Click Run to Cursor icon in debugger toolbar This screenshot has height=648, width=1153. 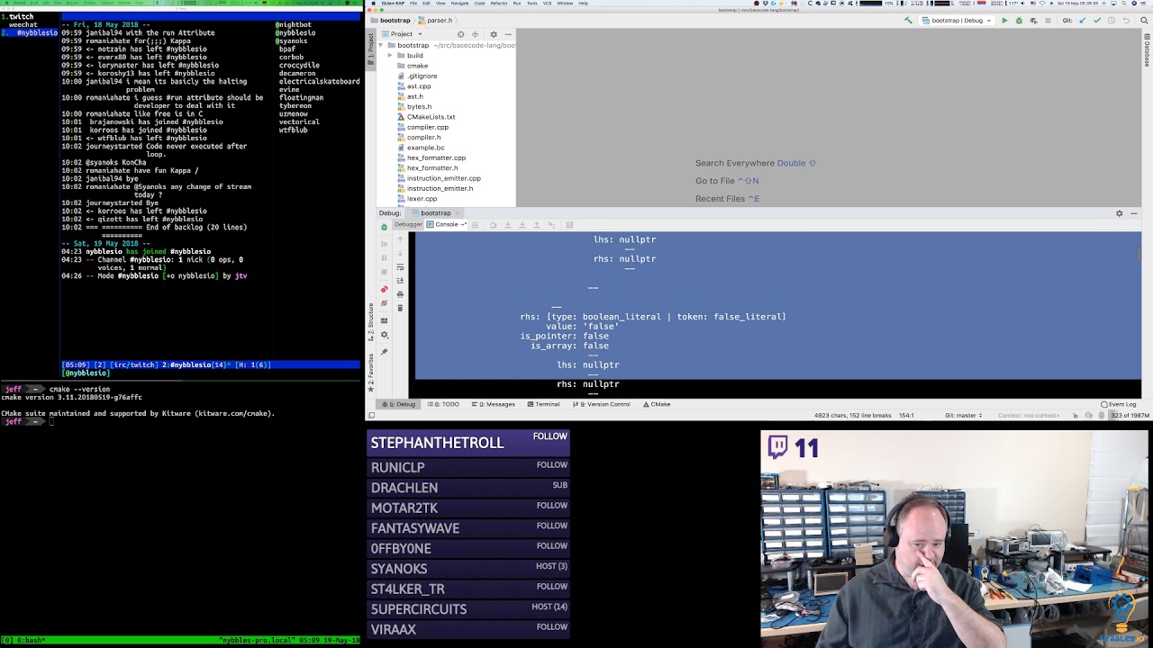(x=551, y=225)
